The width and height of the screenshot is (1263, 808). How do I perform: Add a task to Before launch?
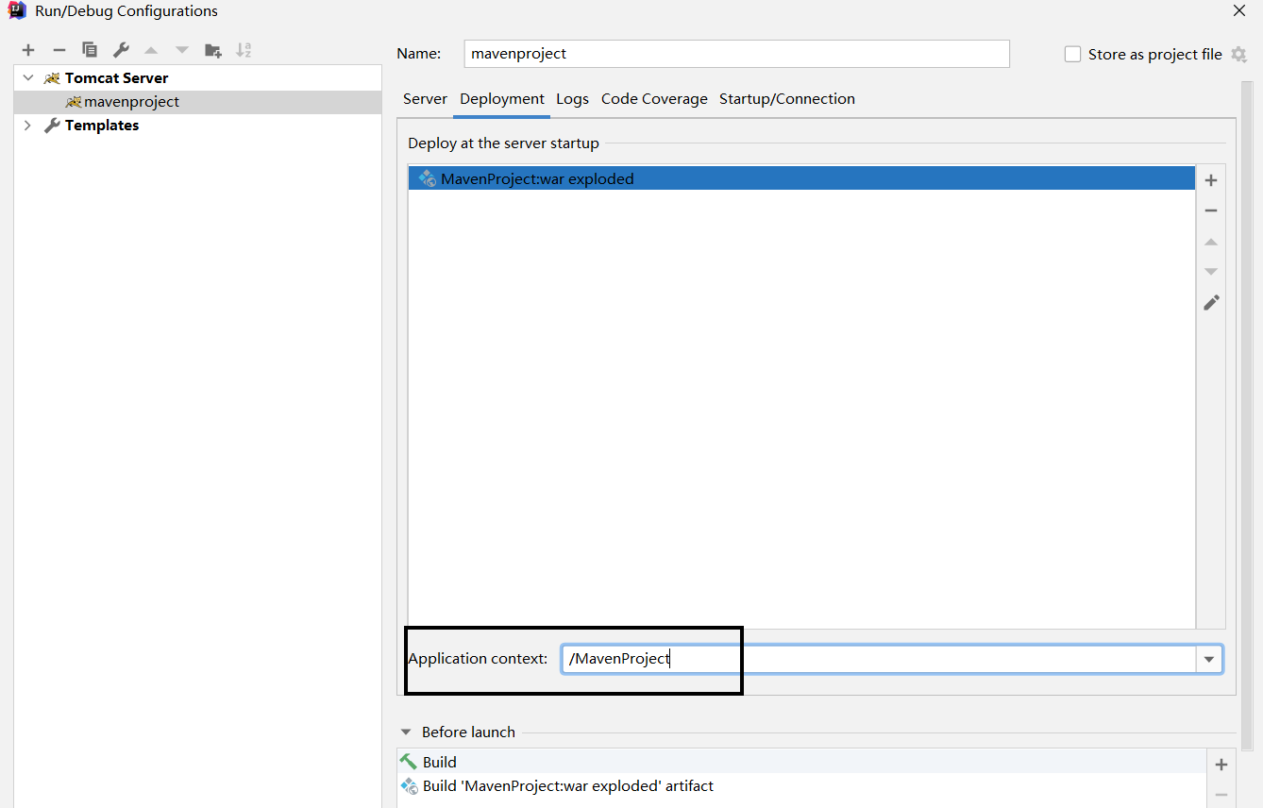1221,765
